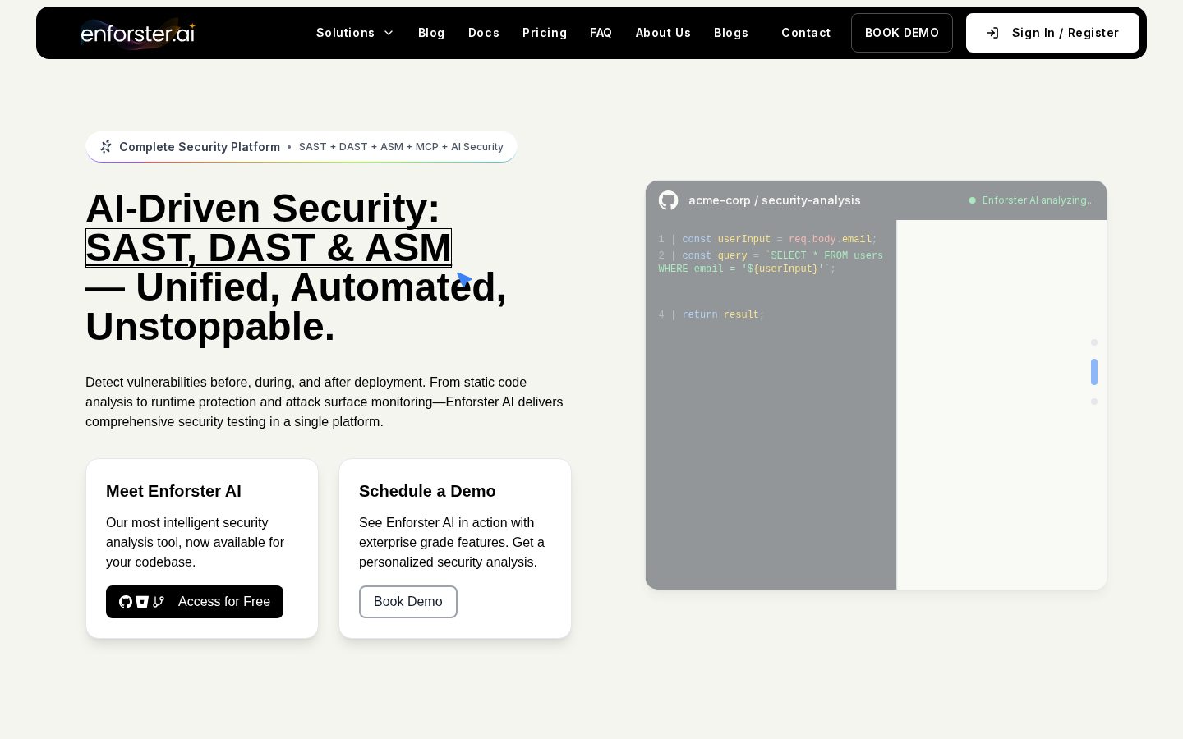Click the Bitbucket icon in Access for Free
Viewport: 1183px width, 739px height.
tap(142, 602)
